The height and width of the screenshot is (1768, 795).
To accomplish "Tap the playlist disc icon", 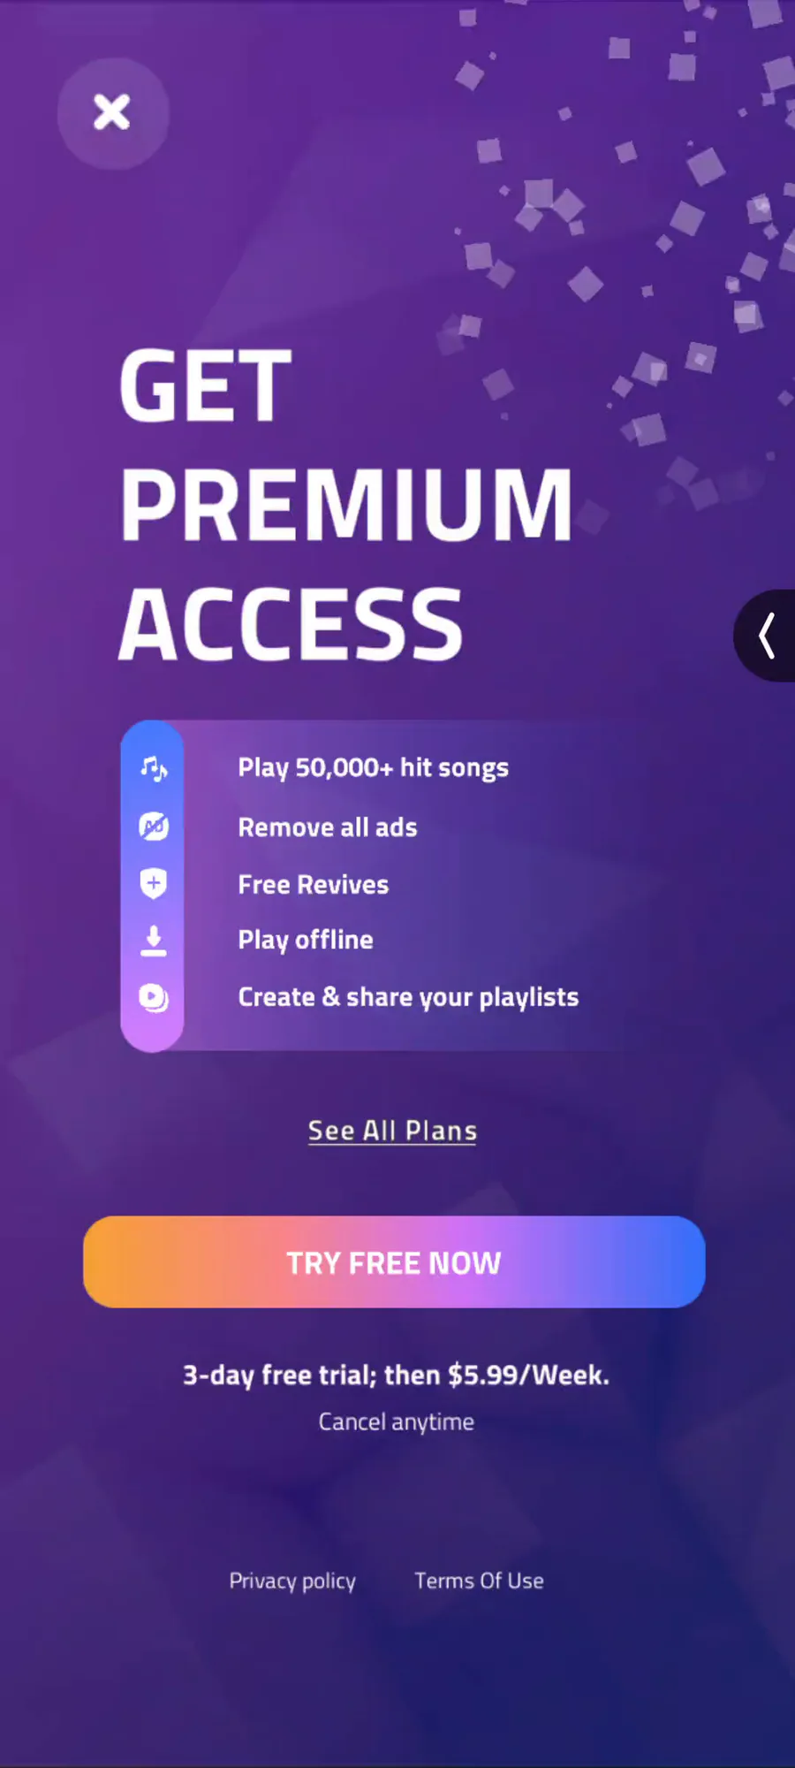I will coord(154,998).
